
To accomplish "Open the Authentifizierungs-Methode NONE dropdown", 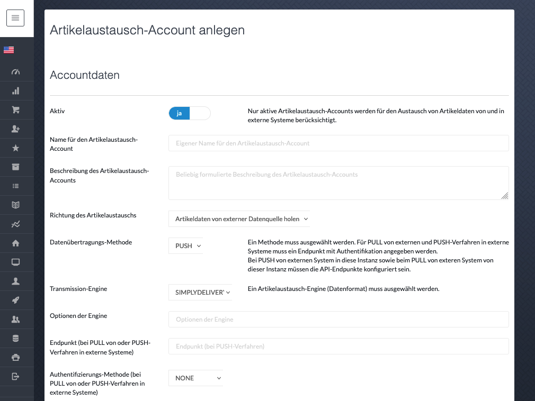I will pos(196,378).
